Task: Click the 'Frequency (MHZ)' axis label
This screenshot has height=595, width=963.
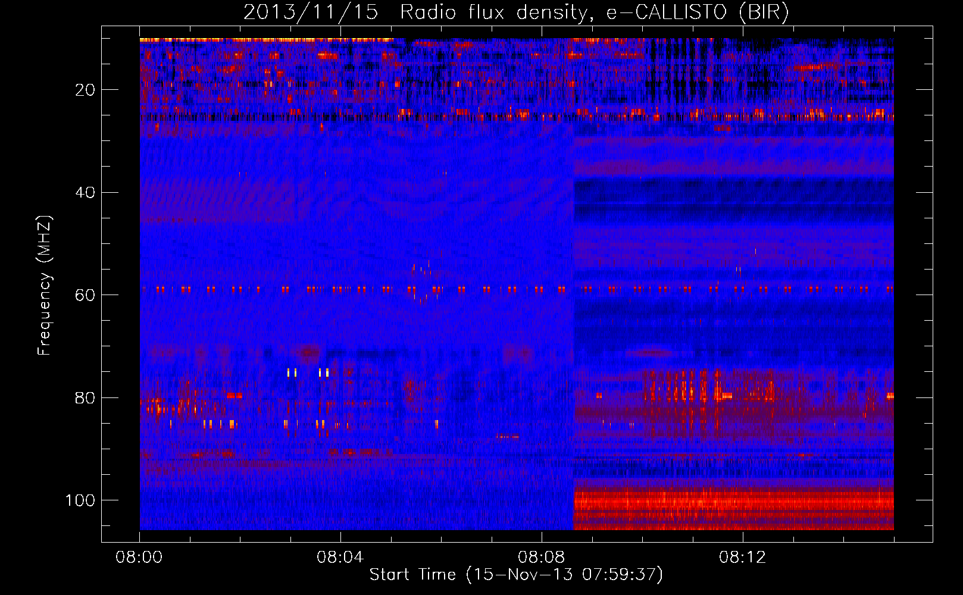Action: tap(45, 286)
